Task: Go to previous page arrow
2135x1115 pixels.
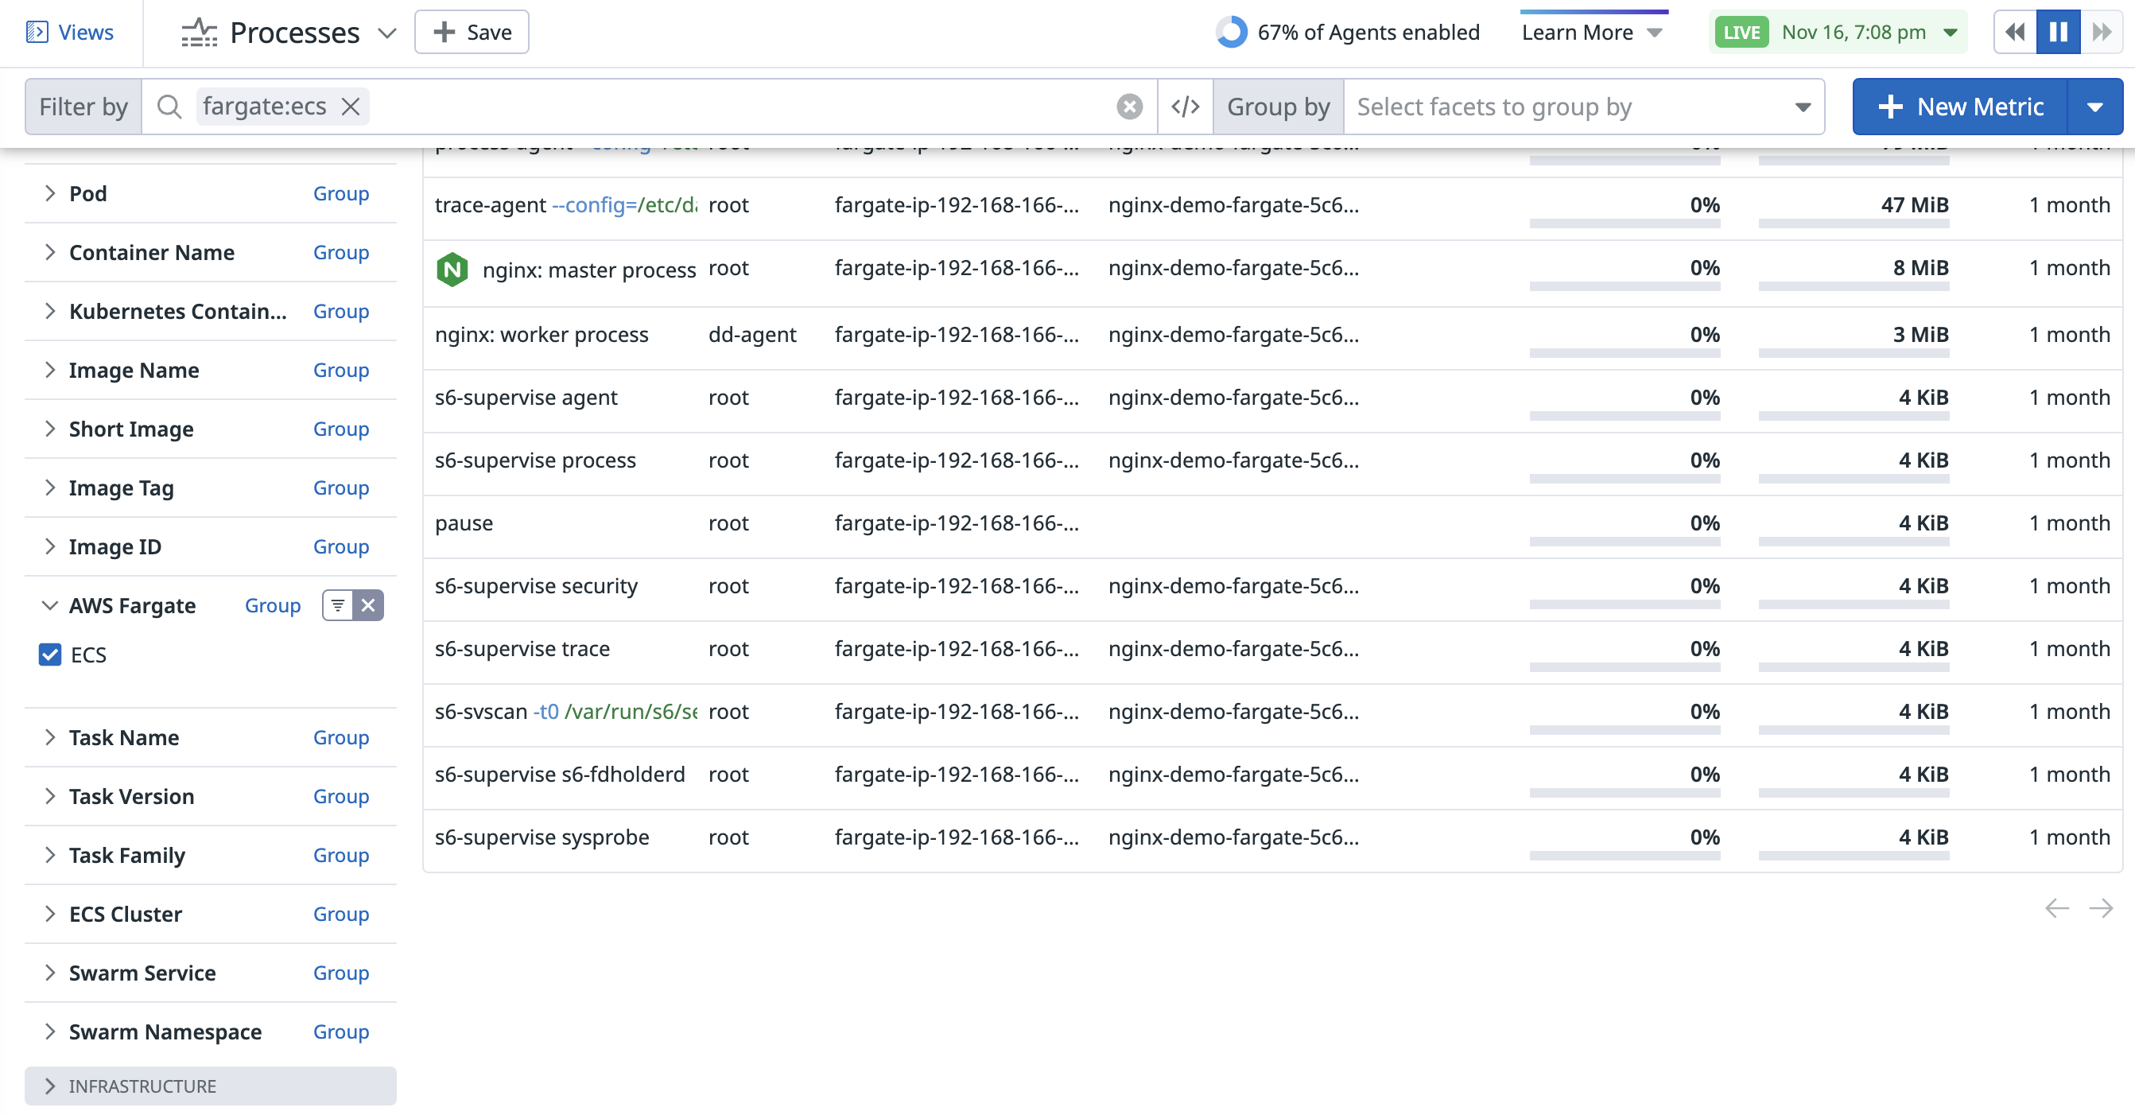Action: point(2056,908)
